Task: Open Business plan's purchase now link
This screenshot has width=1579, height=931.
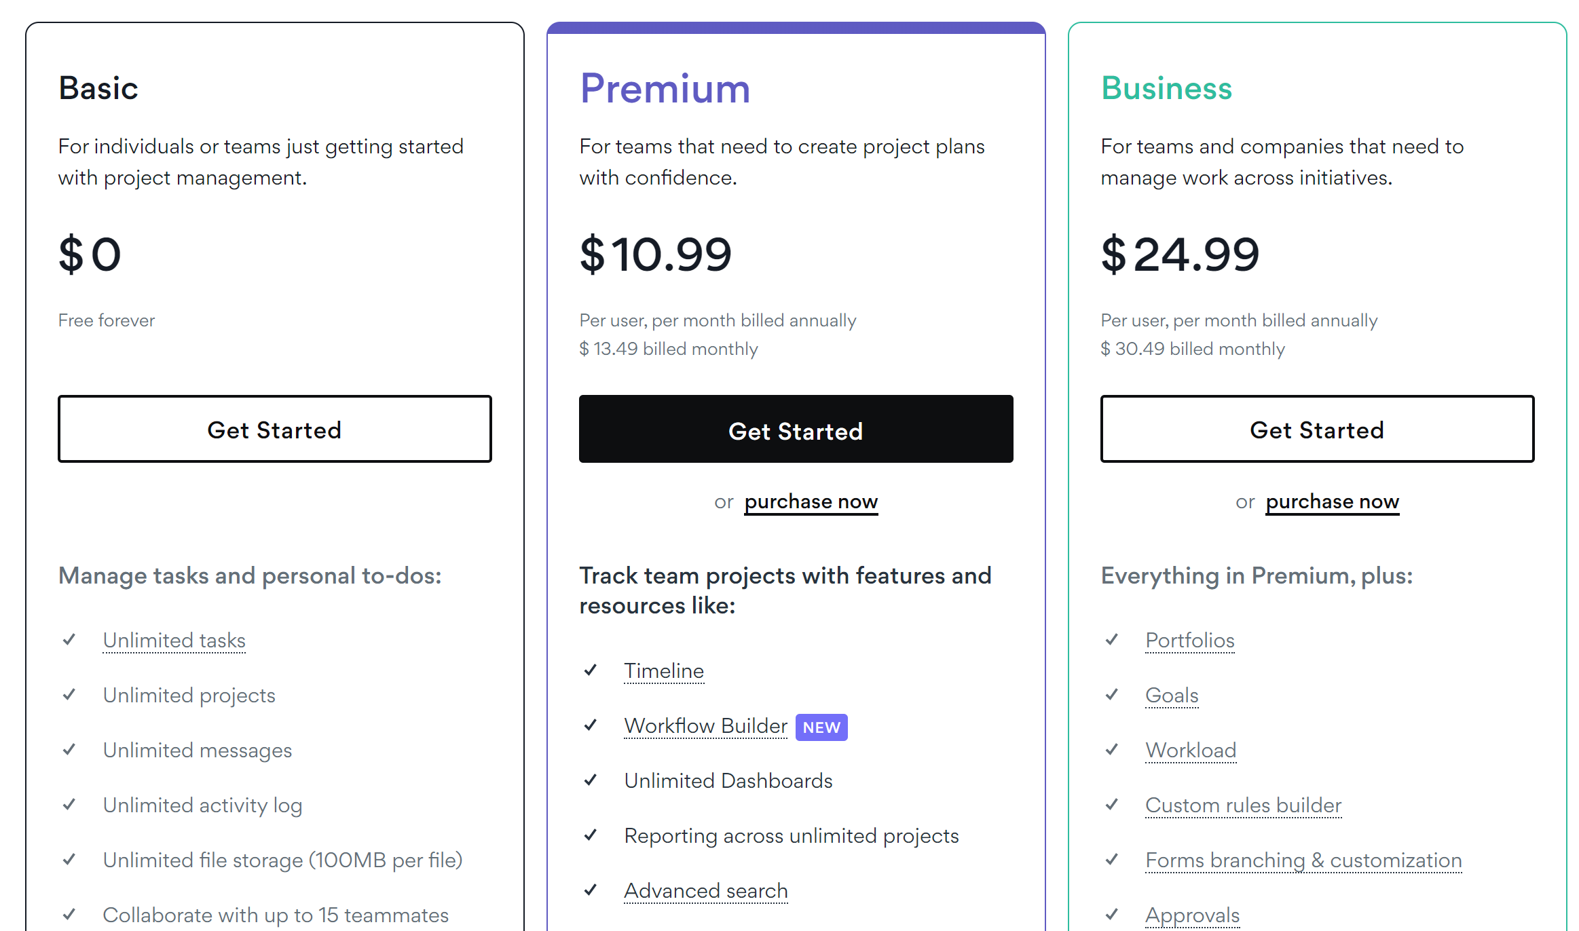Action: pos(1333,502)
